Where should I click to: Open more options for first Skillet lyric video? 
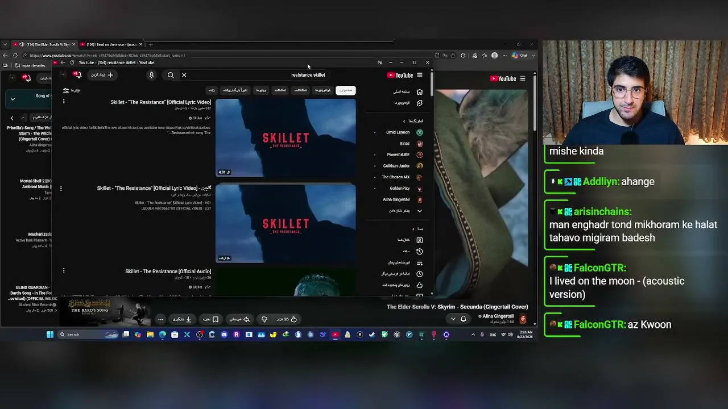point(64,102)
